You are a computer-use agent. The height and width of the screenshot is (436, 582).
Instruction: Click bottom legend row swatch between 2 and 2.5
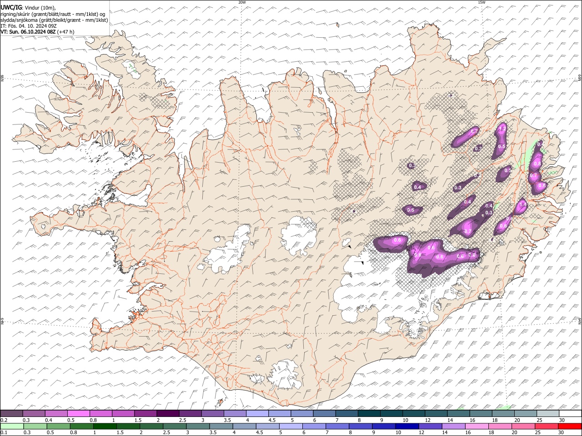pyautogui.click(x=151, y=426)
